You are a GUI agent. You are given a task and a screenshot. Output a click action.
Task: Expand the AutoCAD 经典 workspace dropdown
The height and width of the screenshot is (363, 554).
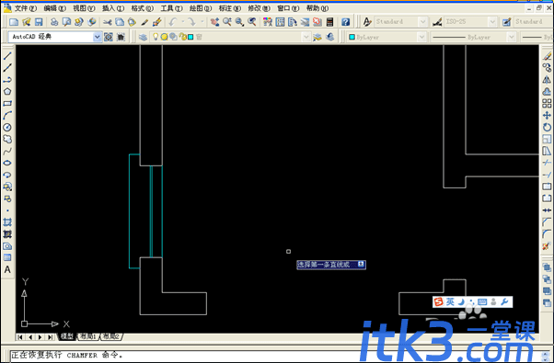(98, 37)
